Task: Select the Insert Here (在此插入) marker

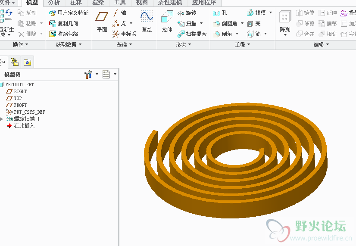Action: pos(21,126)
